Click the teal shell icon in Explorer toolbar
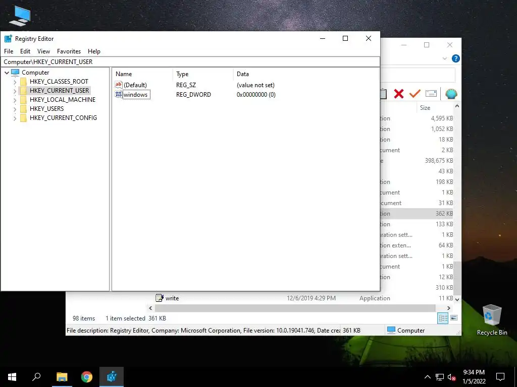This screenshot has width=517, height=387. [451, 94]
